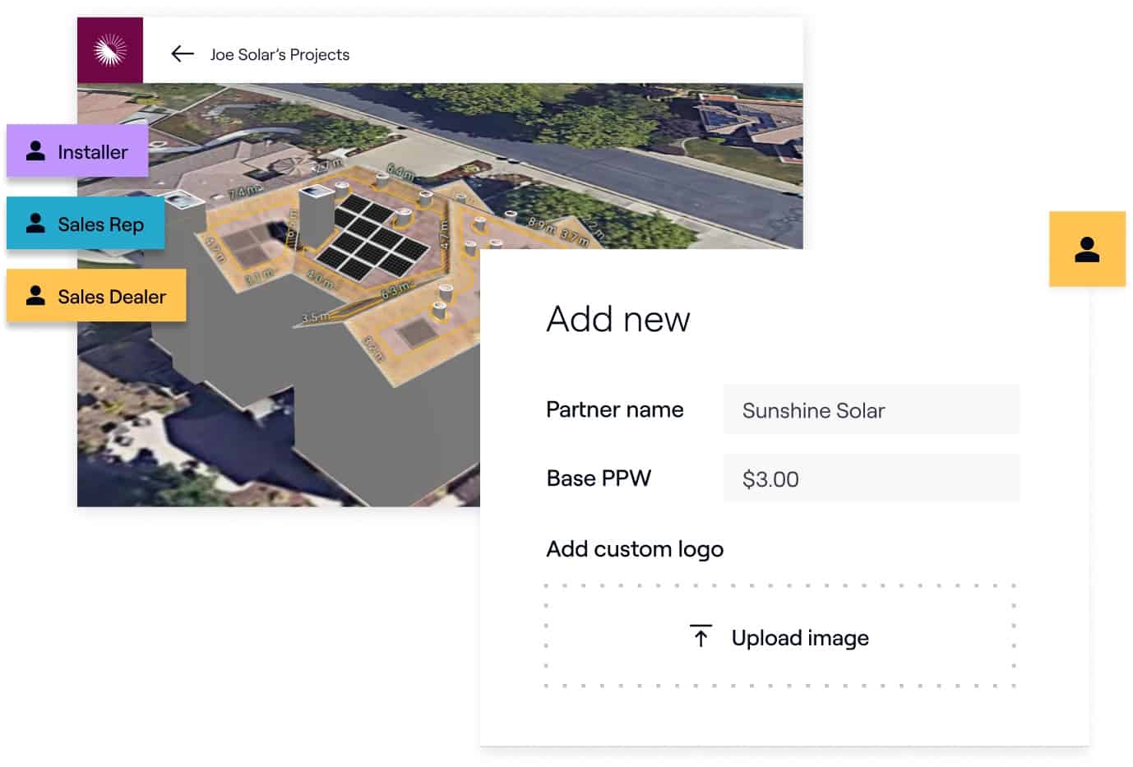Click the Partner name field showing Sunshine Solar
1133x767 pixels.
coord(872,409)
